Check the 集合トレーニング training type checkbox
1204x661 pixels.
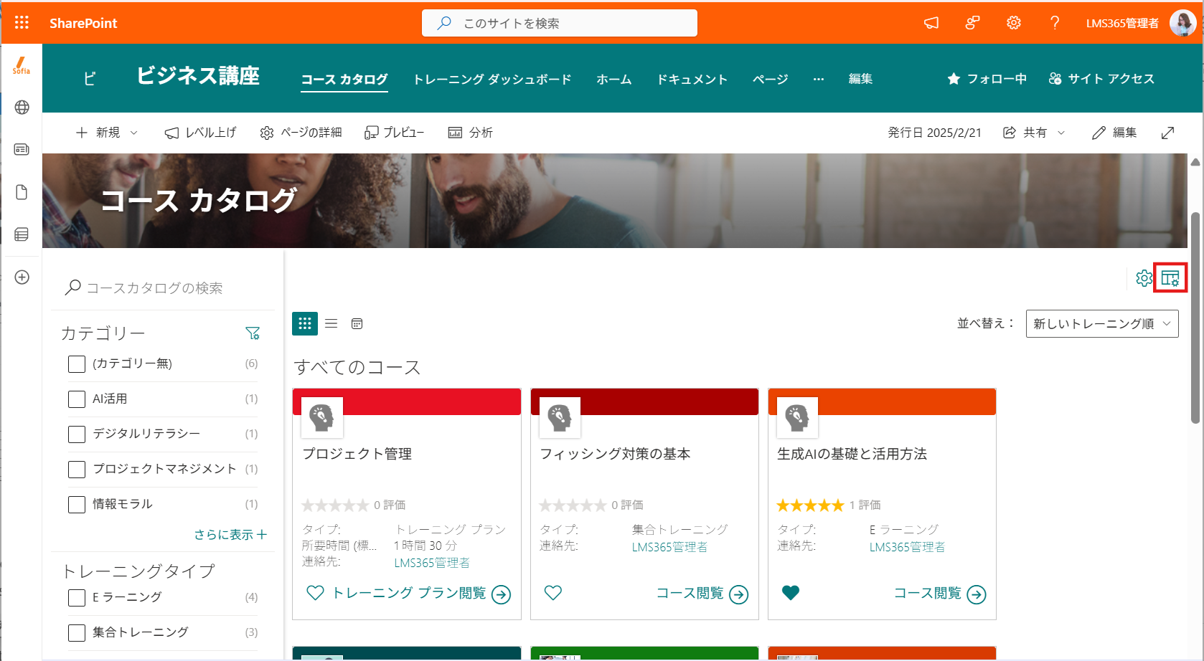[77, 633]
